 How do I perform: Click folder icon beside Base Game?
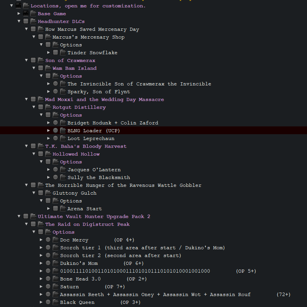pyautogui.click(x=33, y=14)
